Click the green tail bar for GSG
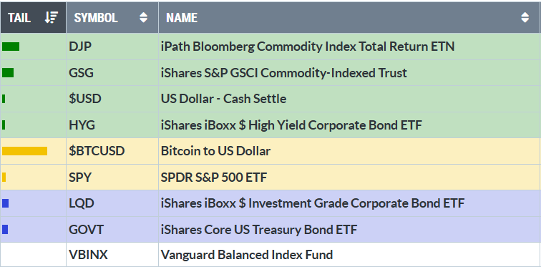This screenshot has height=267, width=541. click(x=8, y=73)
